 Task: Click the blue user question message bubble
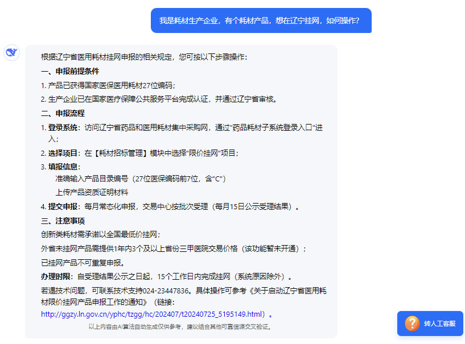click(261, 20)
